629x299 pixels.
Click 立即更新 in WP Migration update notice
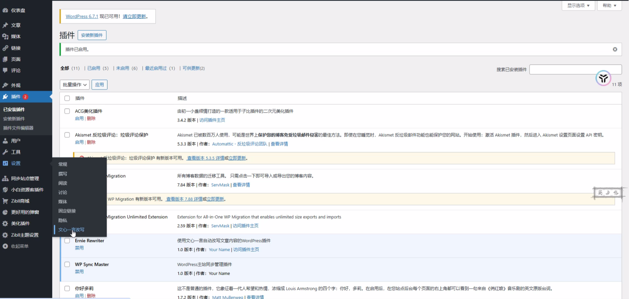[x=215, y=199]
